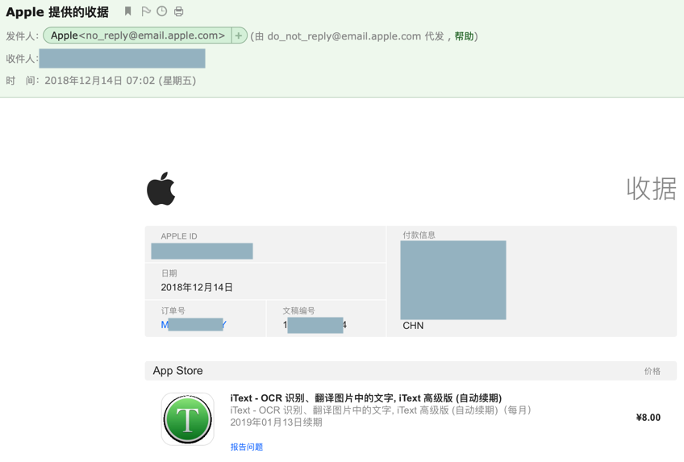
Task: Click the iText app title in bold
Action: [366, 398]
